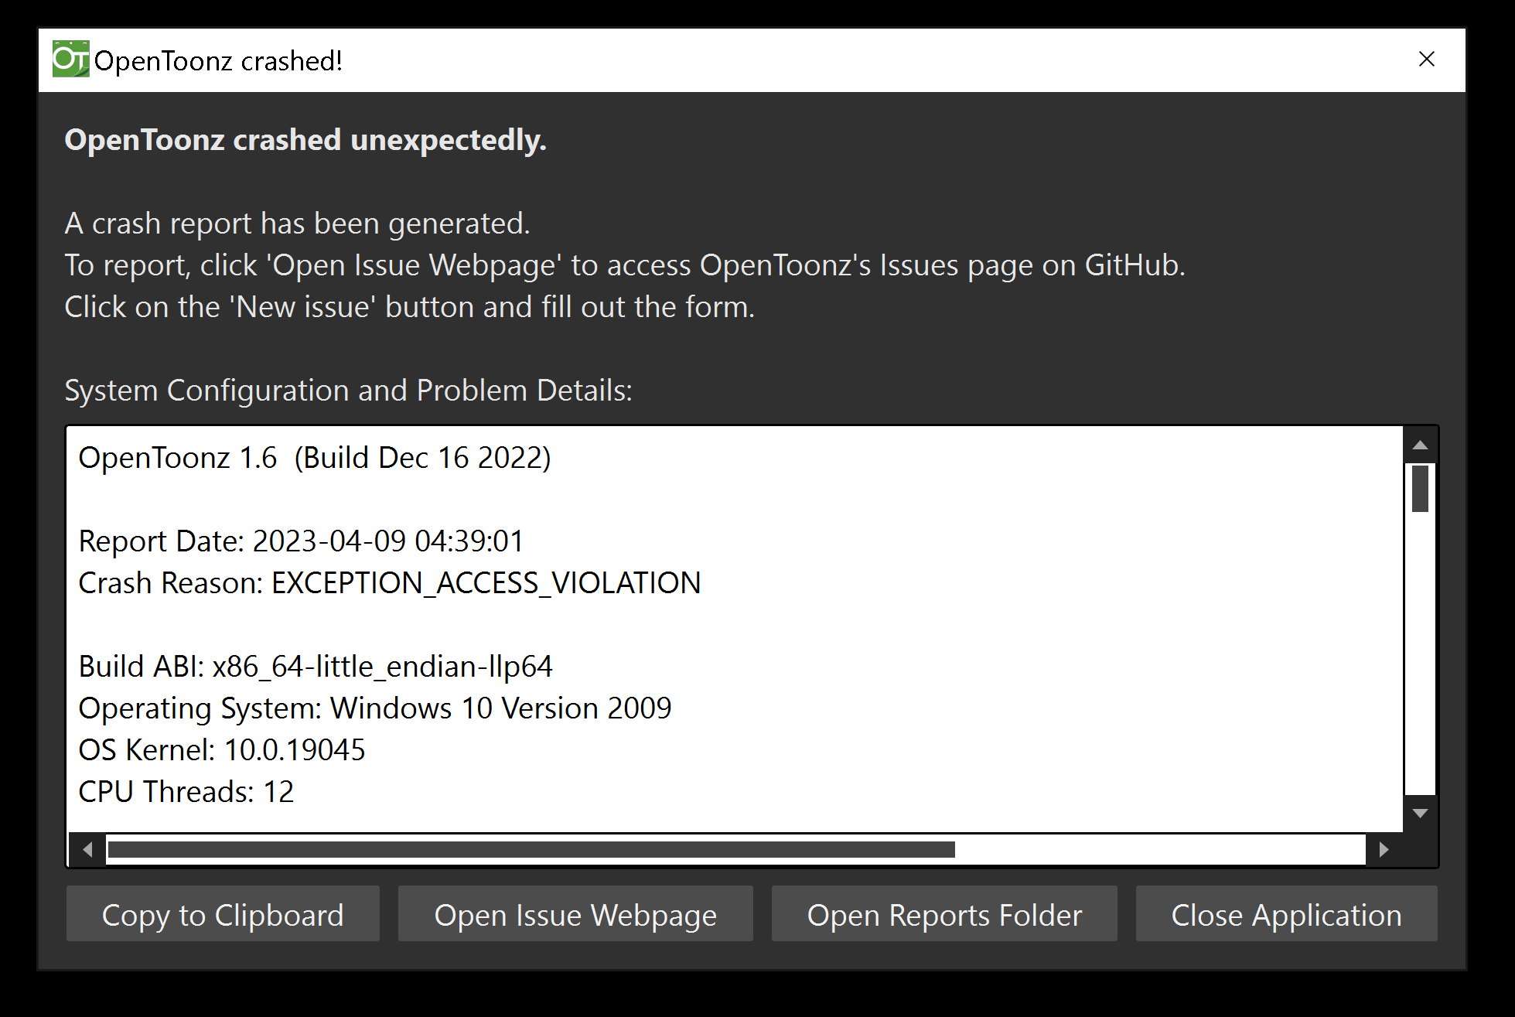Open the Reports Folder
The width and height of the screenshot is (1515, 1017).
[x=943, y=914]
